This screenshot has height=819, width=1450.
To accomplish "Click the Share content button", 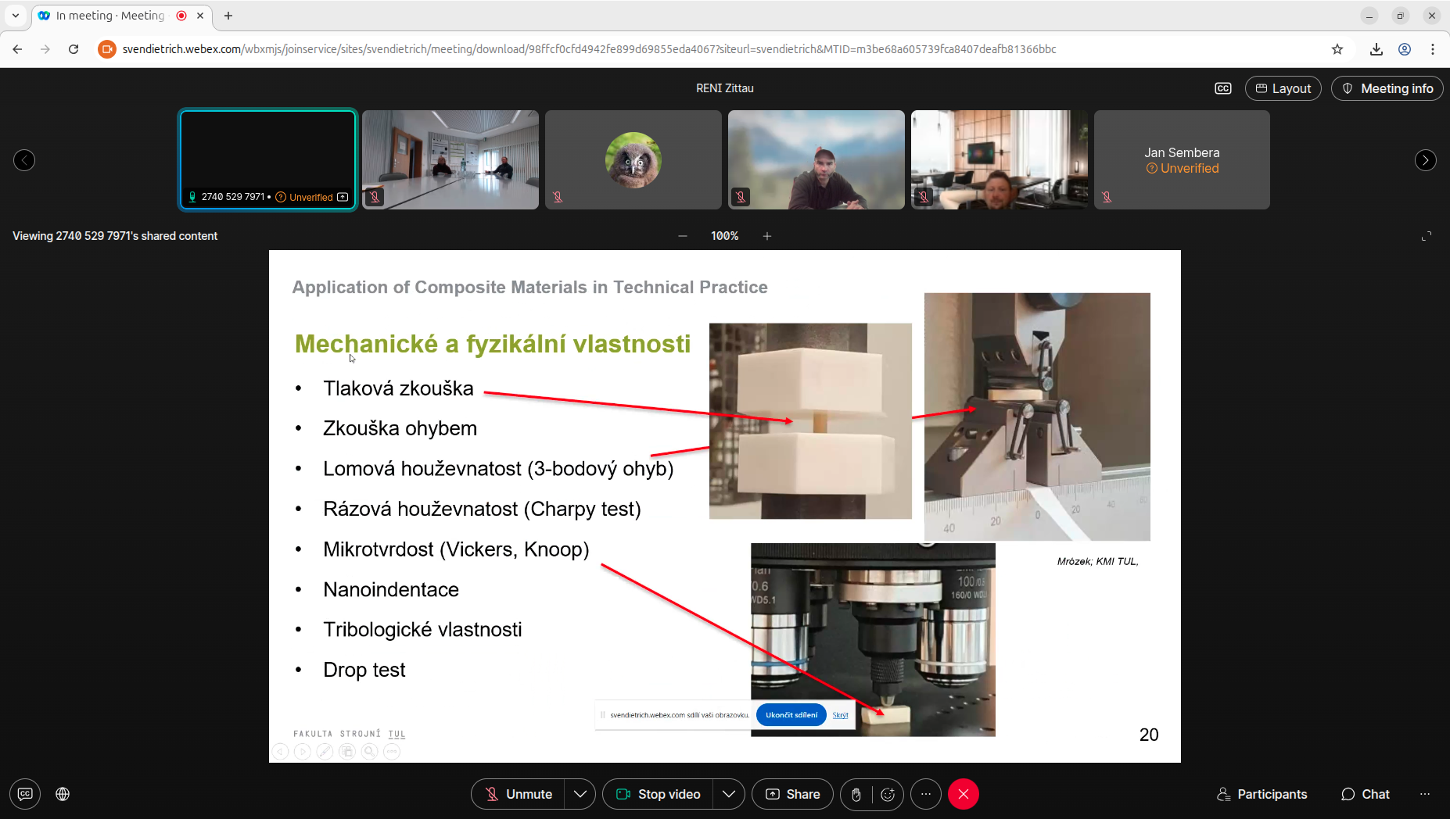I will (792, 794).
